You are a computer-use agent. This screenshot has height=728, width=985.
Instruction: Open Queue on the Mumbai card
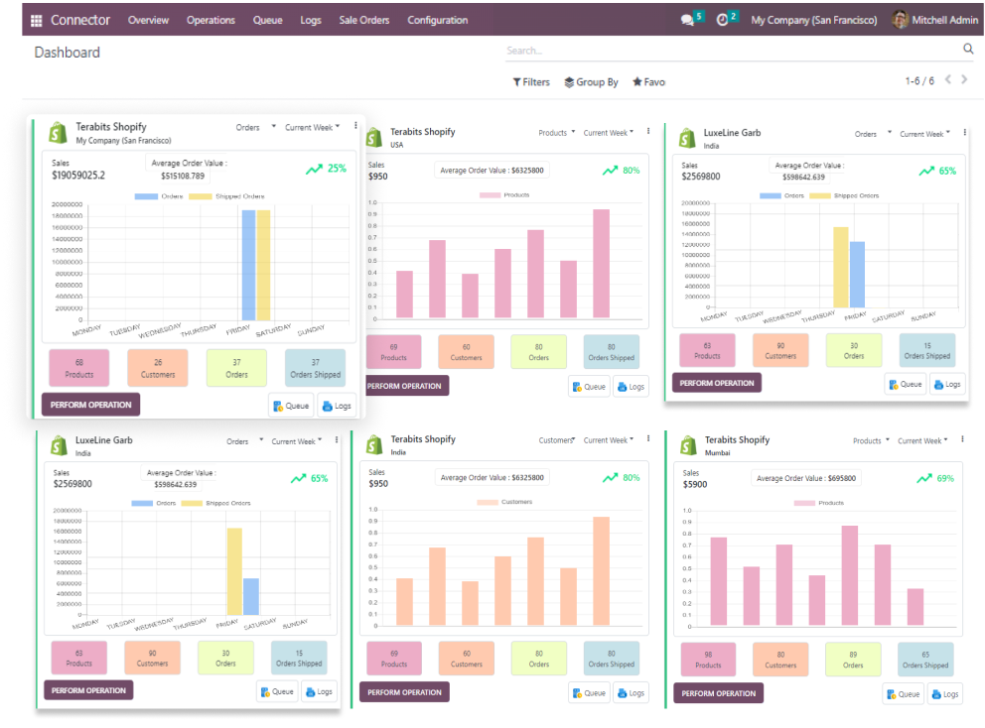click(903, 694)
